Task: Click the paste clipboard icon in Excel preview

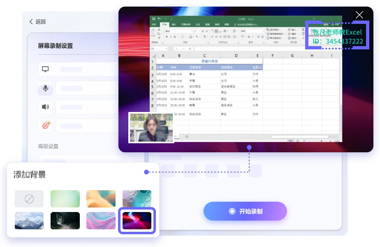Action: tap(153, 32)
